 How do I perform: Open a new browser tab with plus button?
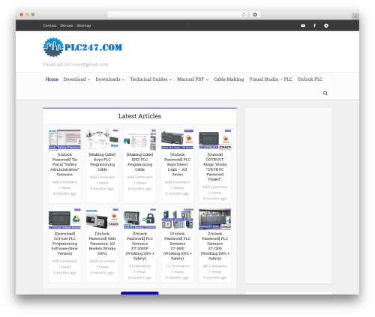[x=355, y=16]
